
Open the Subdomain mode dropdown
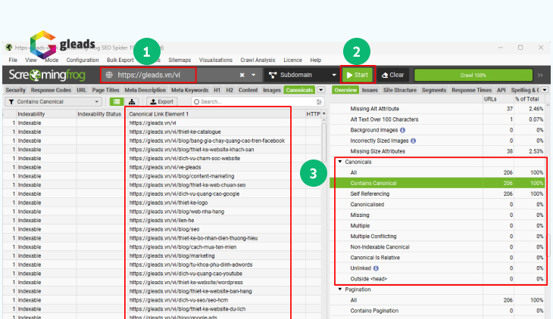pos(302,75)
